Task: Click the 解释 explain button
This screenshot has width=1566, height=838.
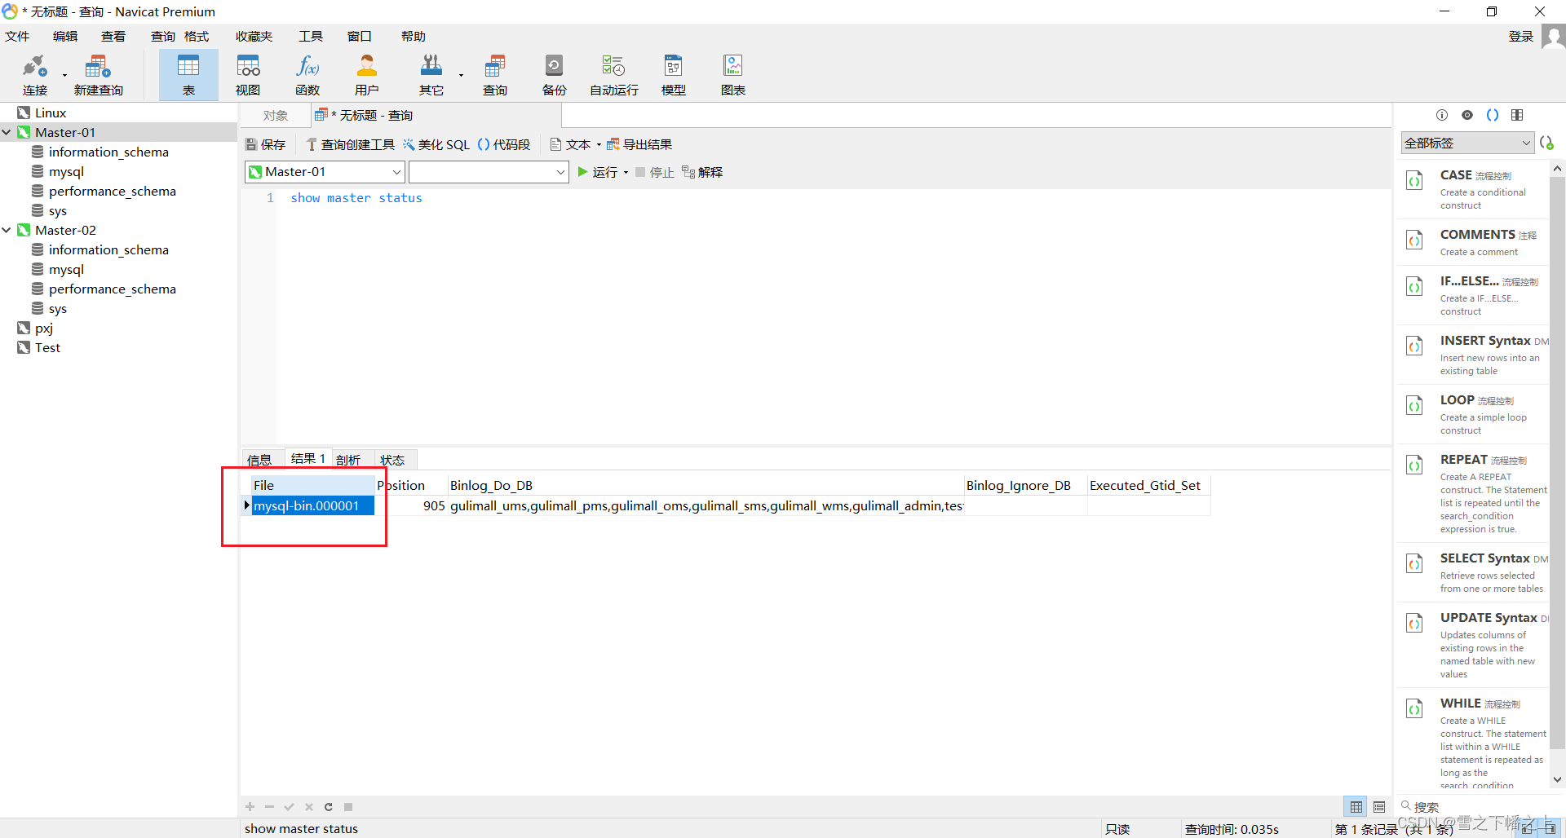Action: click(702, 173)
